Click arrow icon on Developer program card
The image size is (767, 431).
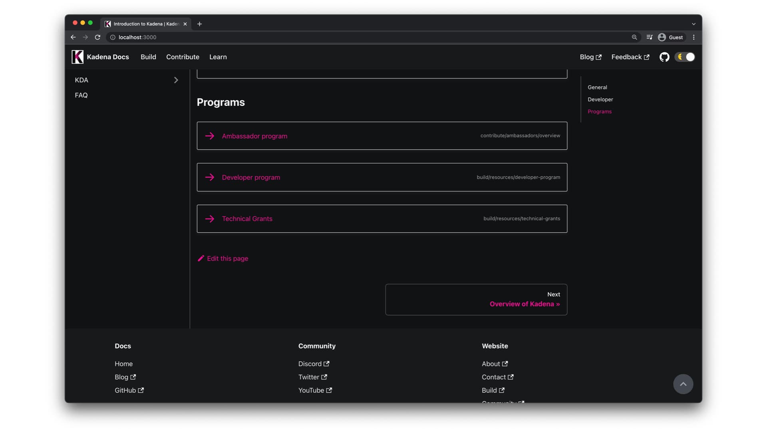click(x=210, y=177)
